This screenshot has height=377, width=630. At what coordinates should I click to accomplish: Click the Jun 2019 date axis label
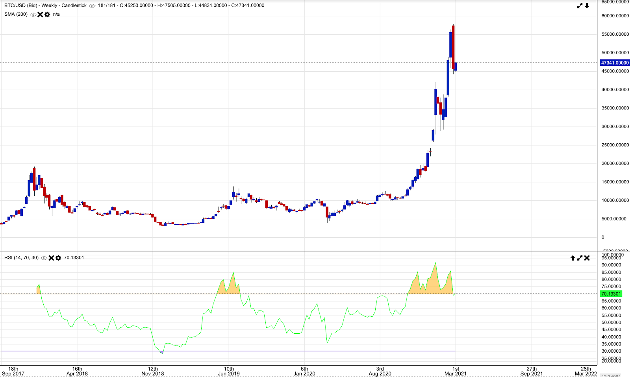click(229, 371)
